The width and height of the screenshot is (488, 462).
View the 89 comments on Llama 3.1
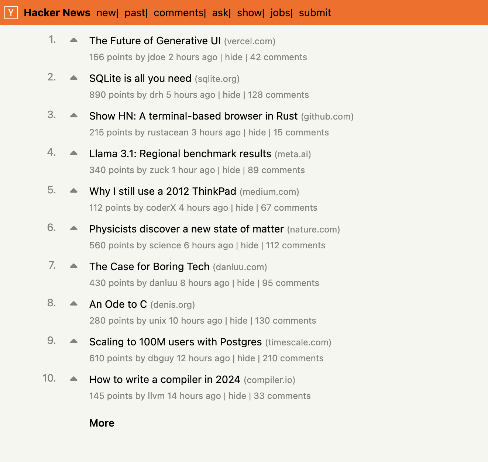[276, 170]
